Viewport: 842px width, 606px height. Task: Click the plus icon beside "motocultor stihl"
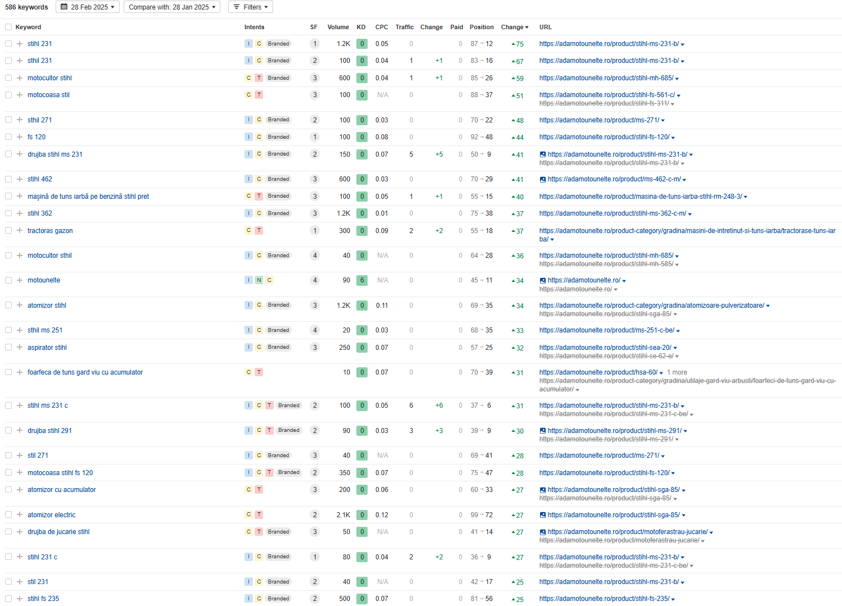20,78
